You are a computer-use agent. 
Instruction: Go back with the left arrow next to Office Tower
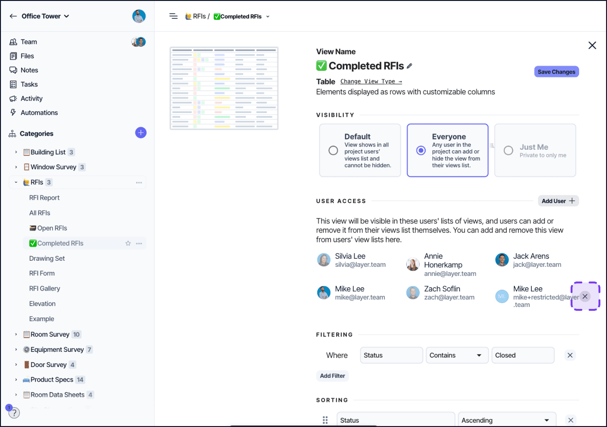pyautogui.click(x=13, y=16)
